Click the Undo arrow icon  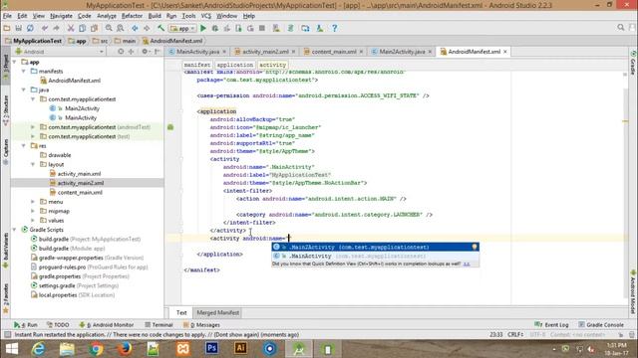coord(44,29)
